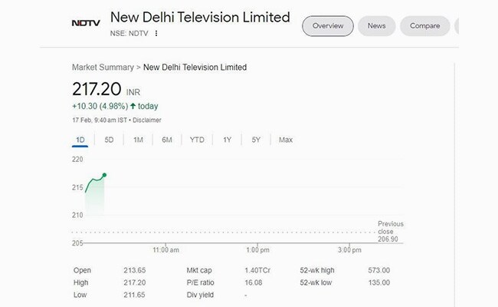Viewport: 498px width, 307px height.
Task: Open the Compare tab
Action: [x=424, y=26]
